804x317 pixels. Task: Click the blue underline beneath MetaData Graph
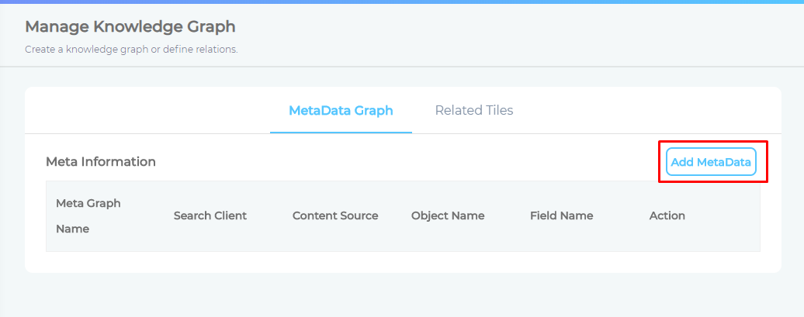tap(341, 133)
